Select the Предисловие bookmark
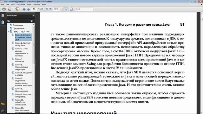The width and height of the screenshot is (203, 114). [19, 28]
